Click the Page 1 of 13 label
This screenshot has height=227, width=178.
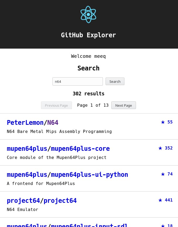[x=93, y=105]
